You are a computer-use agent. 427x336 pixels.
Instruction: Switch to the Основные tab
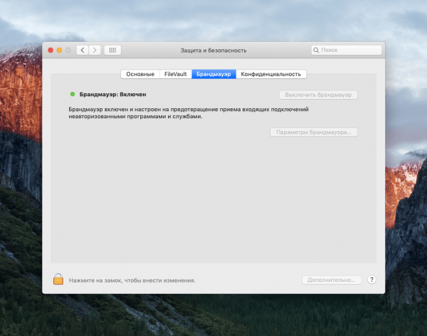click(x=140, y=74)
